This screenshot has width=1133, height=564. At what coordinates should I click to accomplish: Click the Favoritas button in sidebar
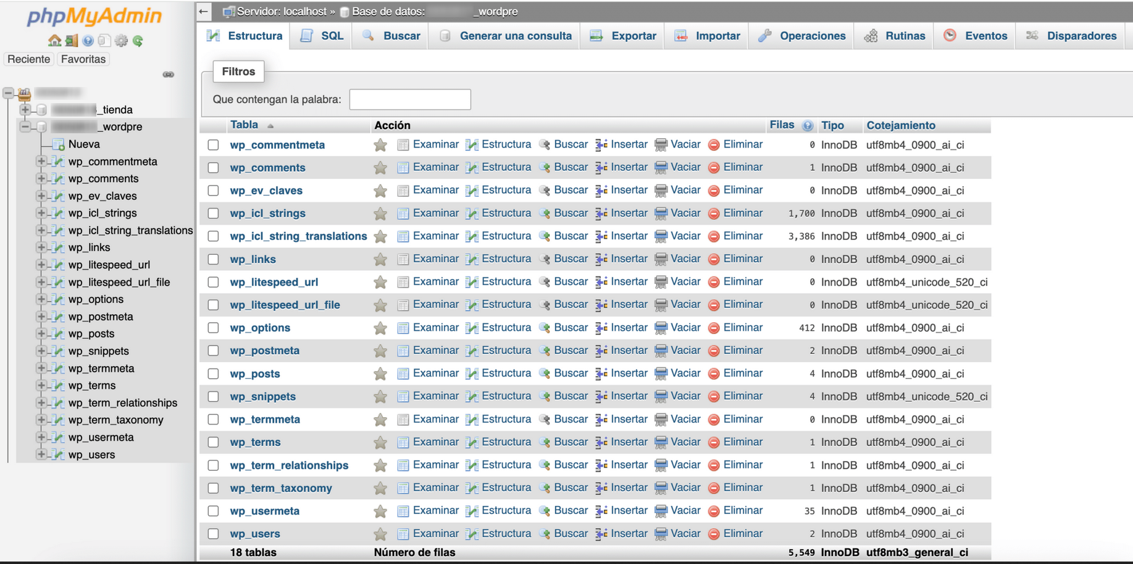tap(83, 59)
